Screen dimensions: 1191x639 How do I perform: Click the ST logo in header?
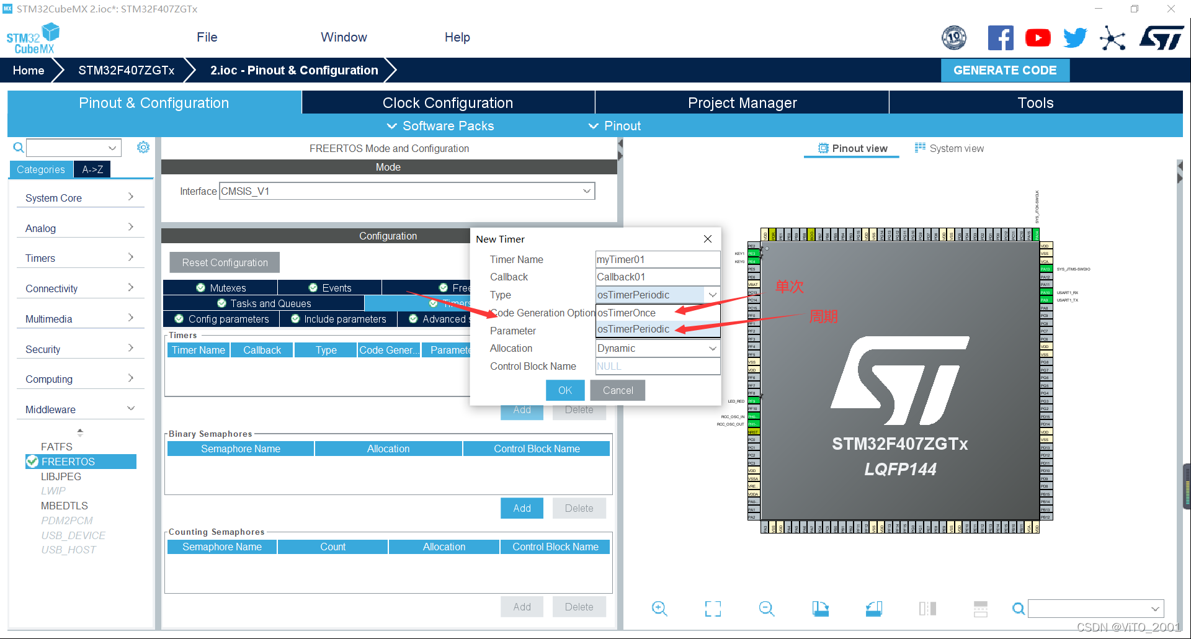coord(1161,38)
